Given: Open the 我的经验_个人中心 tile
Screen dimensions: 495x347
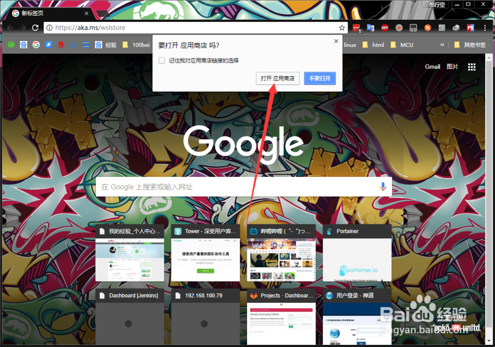Looking at the screenshot, I should pyautogui.click(x=130, y=253).
